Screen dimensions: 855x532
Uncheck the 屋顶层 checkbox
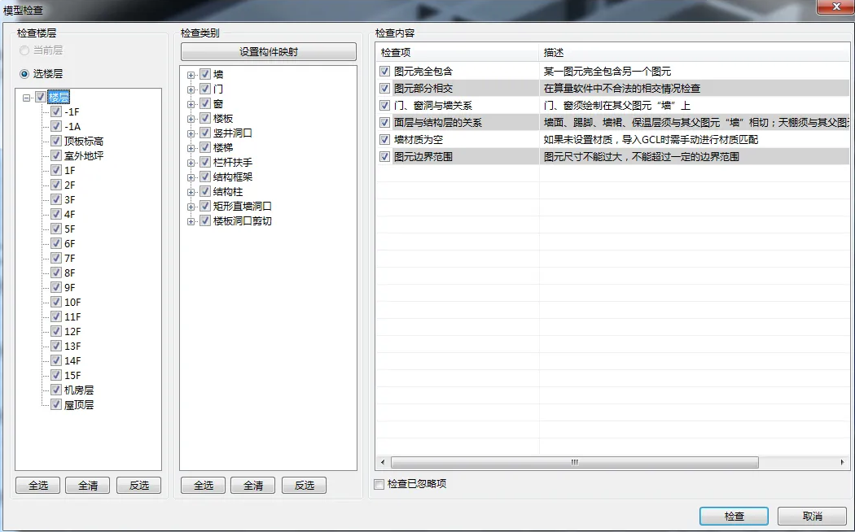click(x=55, y=404)
